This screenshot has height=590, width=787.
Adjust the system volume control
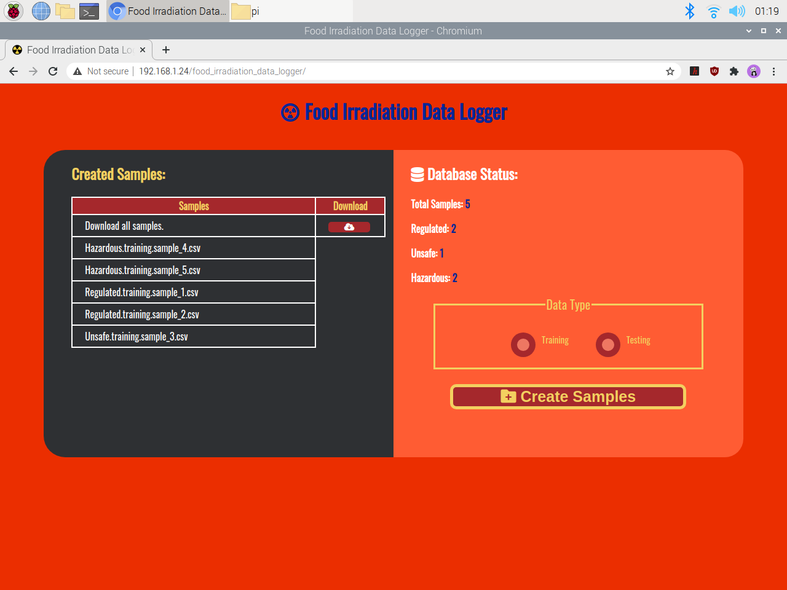pos(737,10)
